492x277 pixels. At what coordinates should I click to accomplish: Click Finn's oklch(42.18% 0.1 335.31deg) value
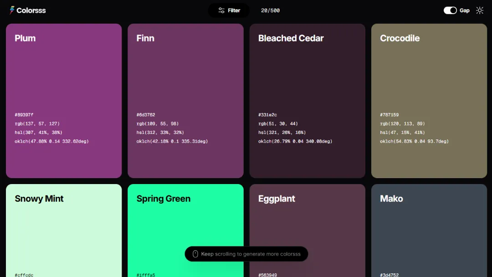(172, 141)
